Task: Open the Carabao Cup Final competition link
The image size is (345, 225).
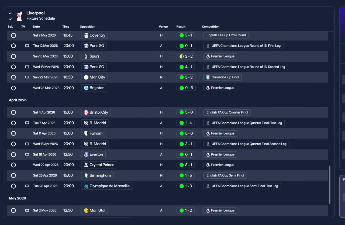Action: (x=222, y=77)
